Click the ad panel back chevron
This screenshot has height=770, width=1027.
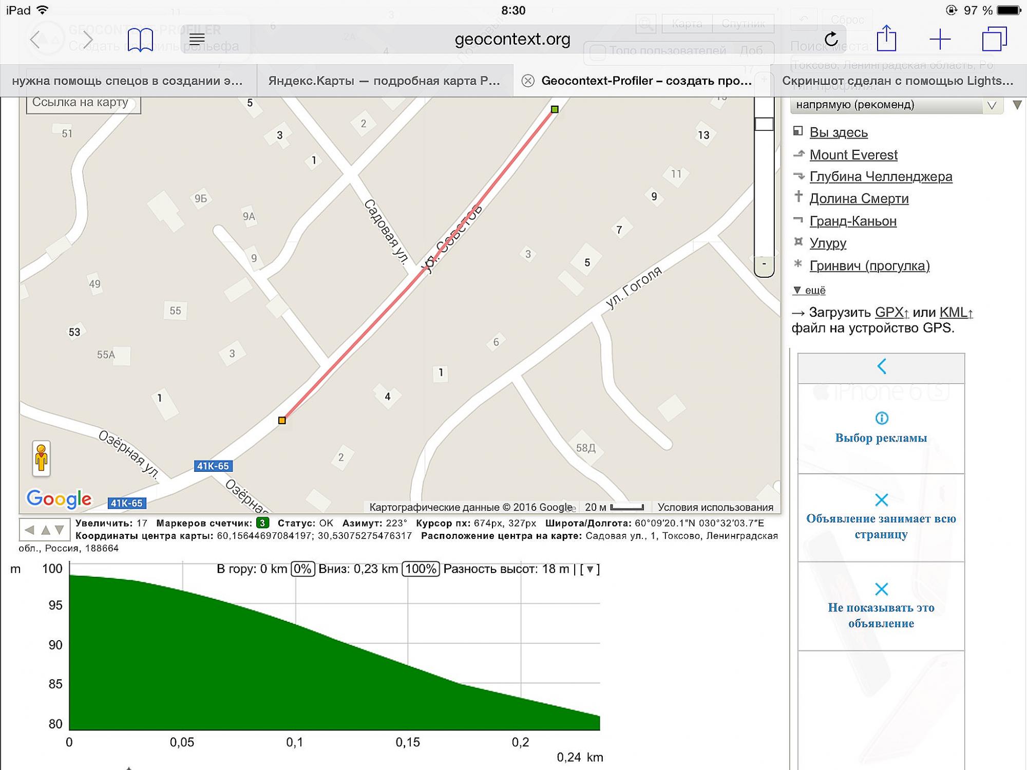pyautogui.click(x=881, y=367)
